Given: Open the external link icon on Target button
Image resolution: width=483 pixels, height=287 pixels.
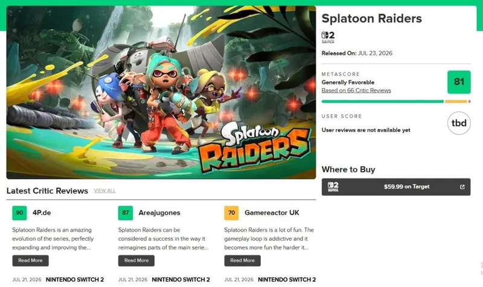Looking at the screenshot, I should (462, 187).
